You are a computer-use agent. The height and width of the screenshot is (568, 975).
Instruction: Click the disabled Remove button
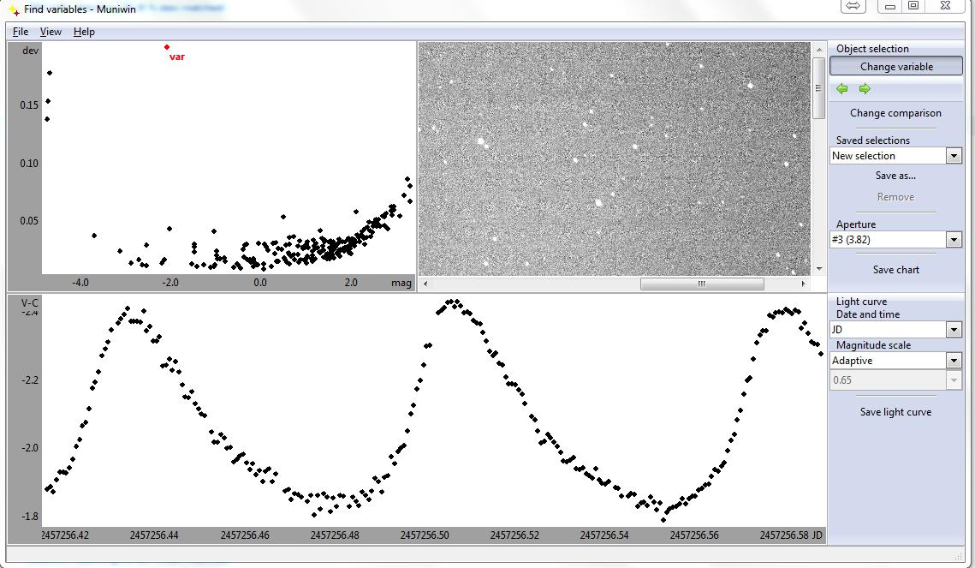pos(895,196)
